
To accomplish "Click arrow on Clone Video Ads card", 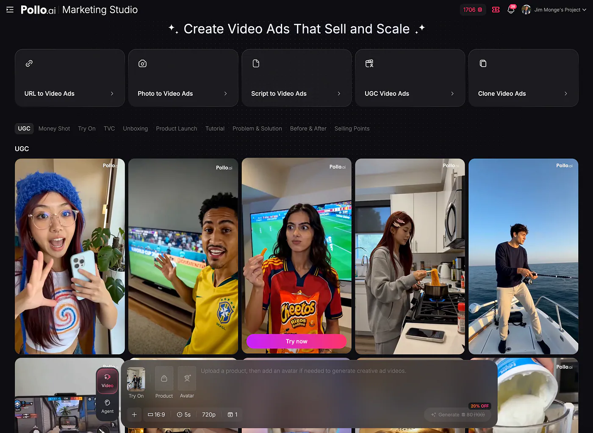I will 566,94.
